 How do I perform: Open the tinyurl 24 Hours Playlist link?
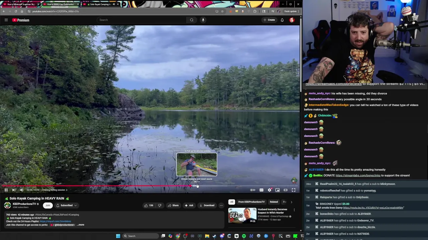click(x=56, y=221)
